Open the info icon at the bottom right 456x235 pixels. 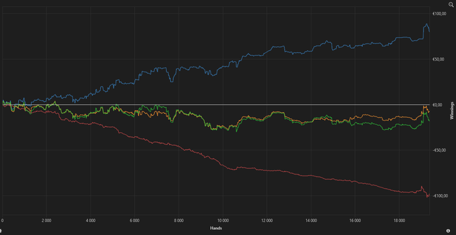(448, 230)
